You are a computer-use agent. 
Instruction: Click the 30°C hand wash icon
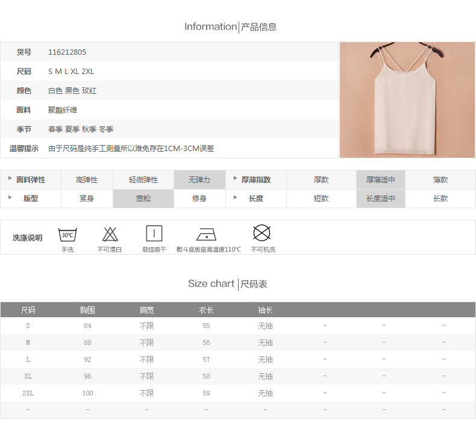[x=67, y=234]
